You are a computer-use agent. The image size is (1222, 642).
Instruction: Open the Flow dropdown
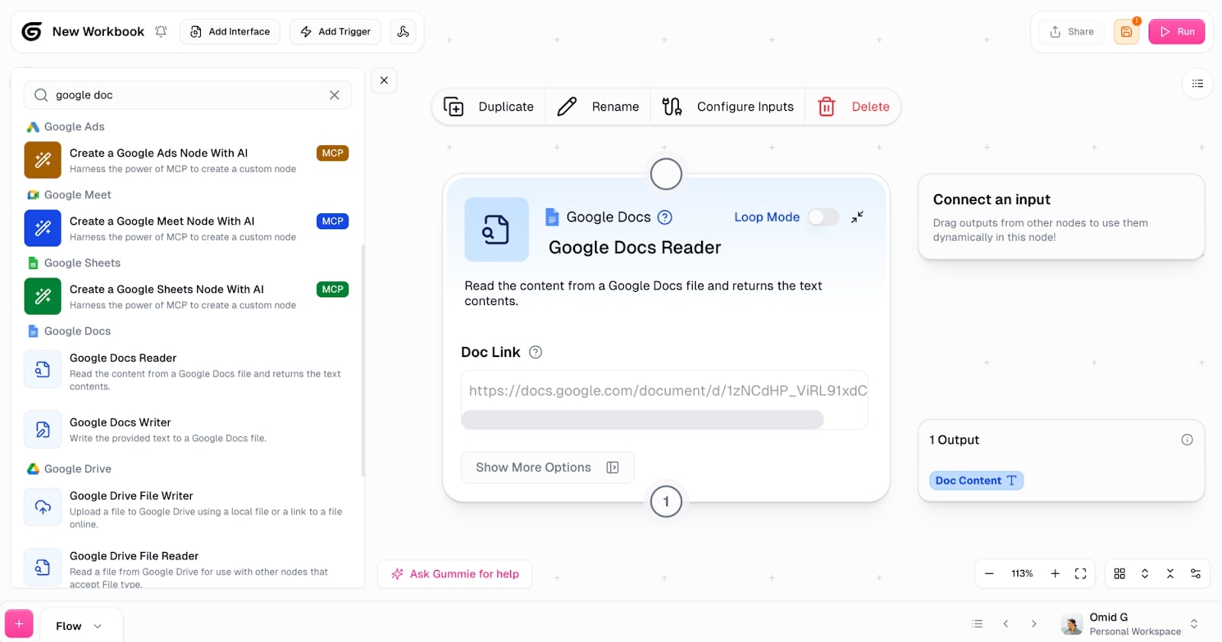79,626
